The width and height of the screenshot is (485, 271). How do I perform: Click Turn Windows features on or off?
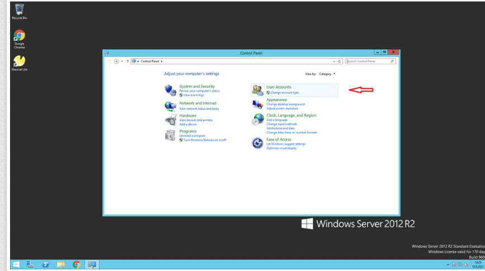(205, 141)
